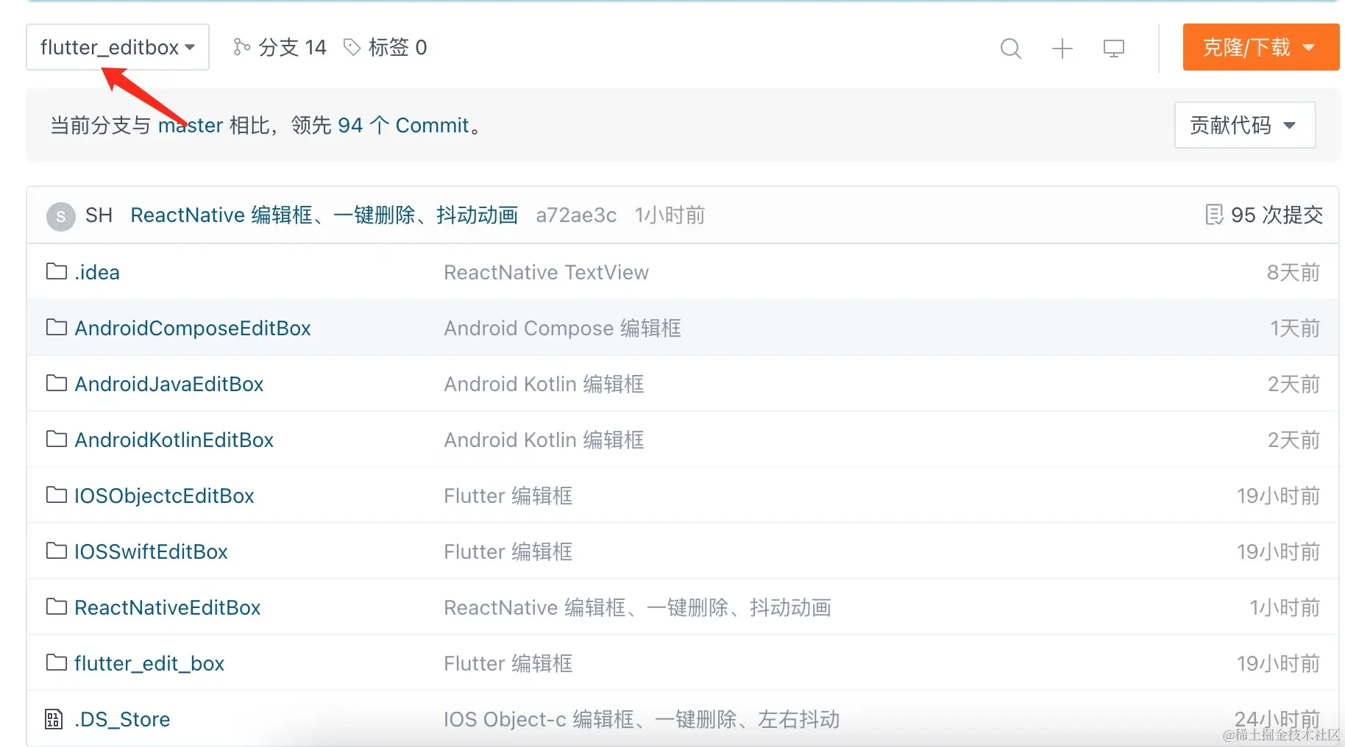Open the 分支 14 branches list
The width and height of the screenshot is (1345, 747).
pyautogui.click(x=292, y=47)
